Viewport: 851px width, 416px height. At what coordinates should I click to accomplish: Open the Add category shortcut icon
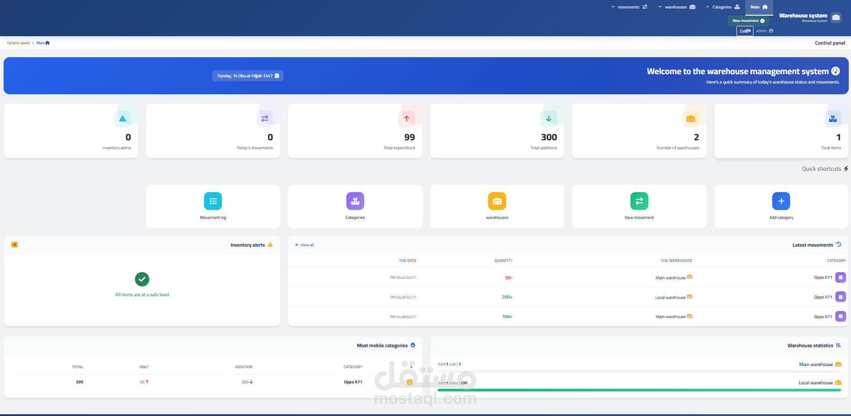[x=781, y=201]
